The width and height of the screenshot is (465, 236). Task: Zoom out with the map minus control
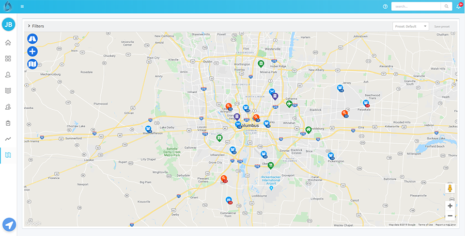(x=450, y=216)
